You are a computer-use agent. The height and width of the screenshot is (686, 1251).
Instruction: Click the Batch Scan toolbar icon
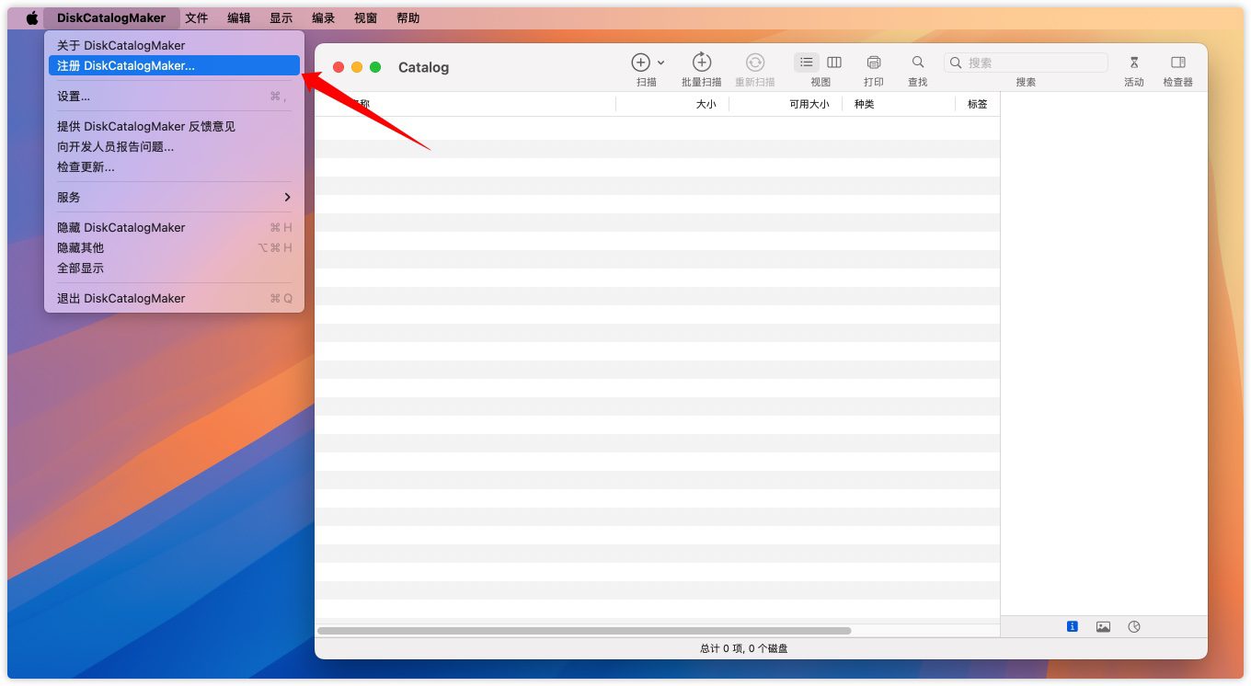click(x=701, y=63)
